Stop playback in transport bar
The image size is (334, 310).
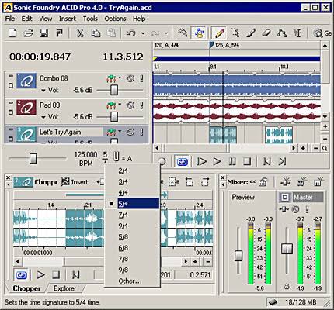[x=247, y=162]
